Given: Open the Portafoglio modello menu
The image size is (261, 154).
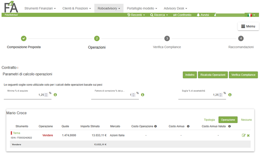Looking at the screenshot, I should 142,8.
